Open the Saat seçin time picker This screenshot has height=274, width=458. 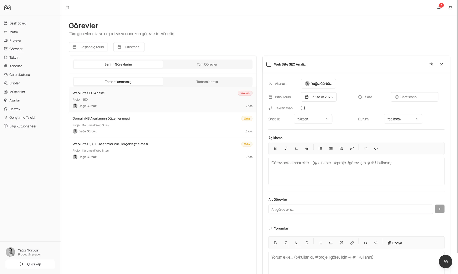(x=414, y=97)
